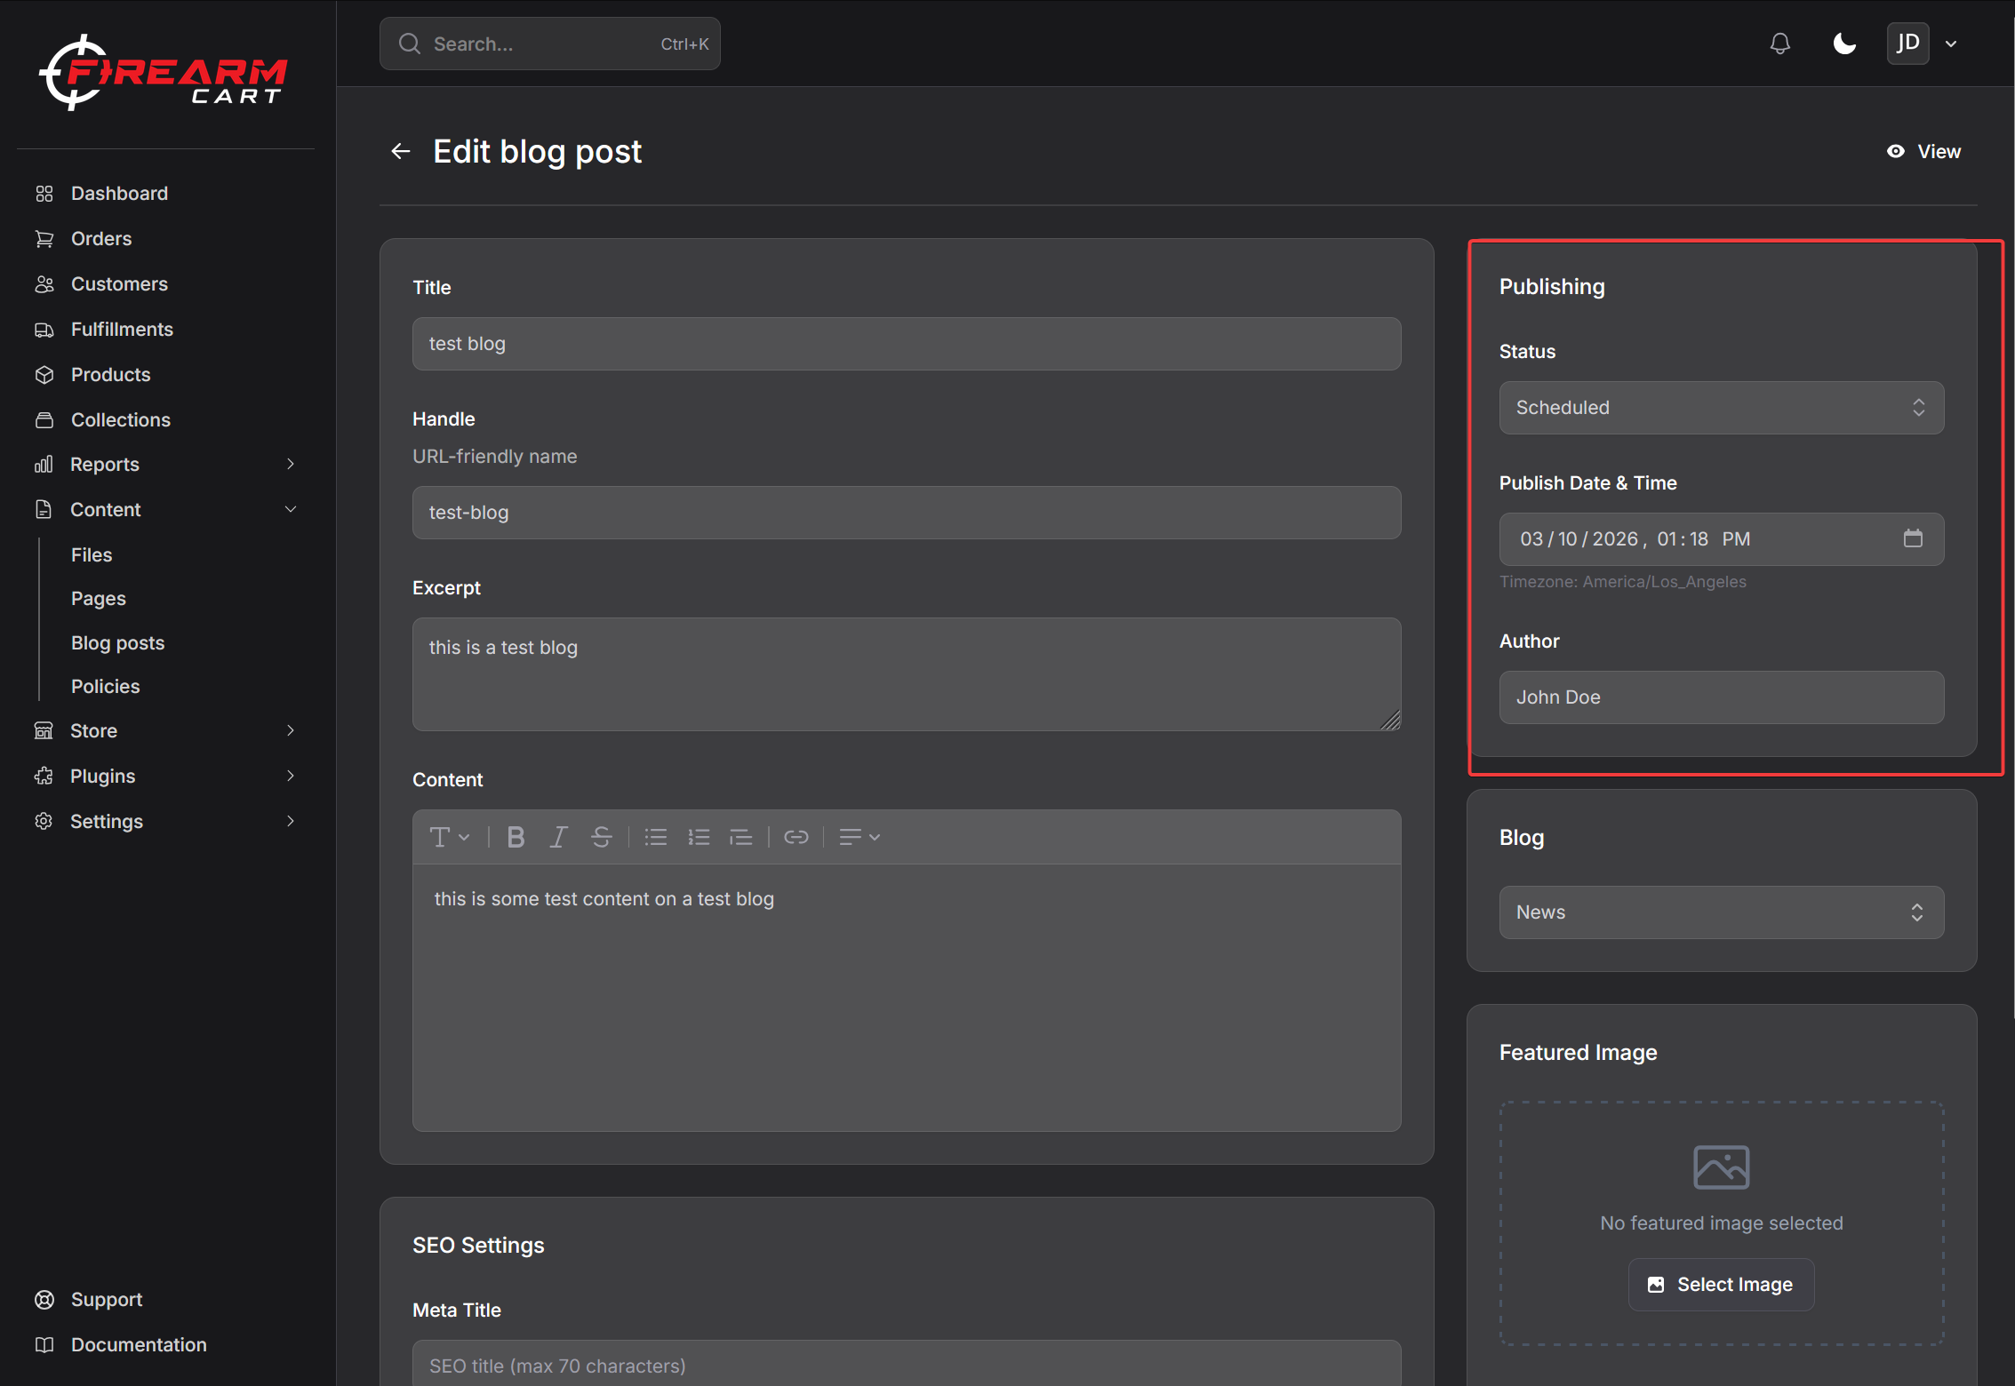Collapse Content section chevron
Image resolution: width=2015 pixels, height=1386 pixels.
tap(290, 509)
